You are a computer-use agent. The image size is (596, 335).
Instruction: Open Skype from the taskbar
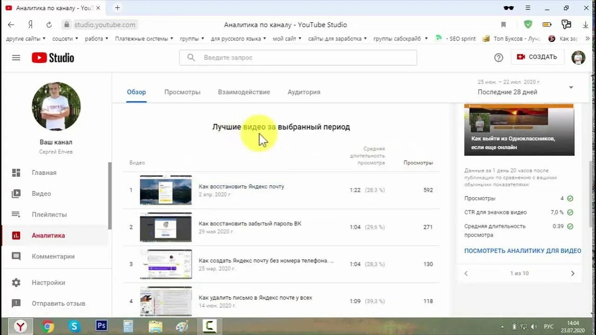coord(74,327)
